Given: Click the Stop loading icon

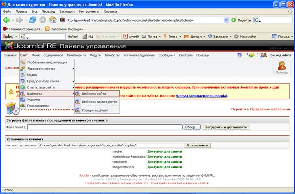Looking at the screenshot, I should pyautogui.click(x=42, y=20).
